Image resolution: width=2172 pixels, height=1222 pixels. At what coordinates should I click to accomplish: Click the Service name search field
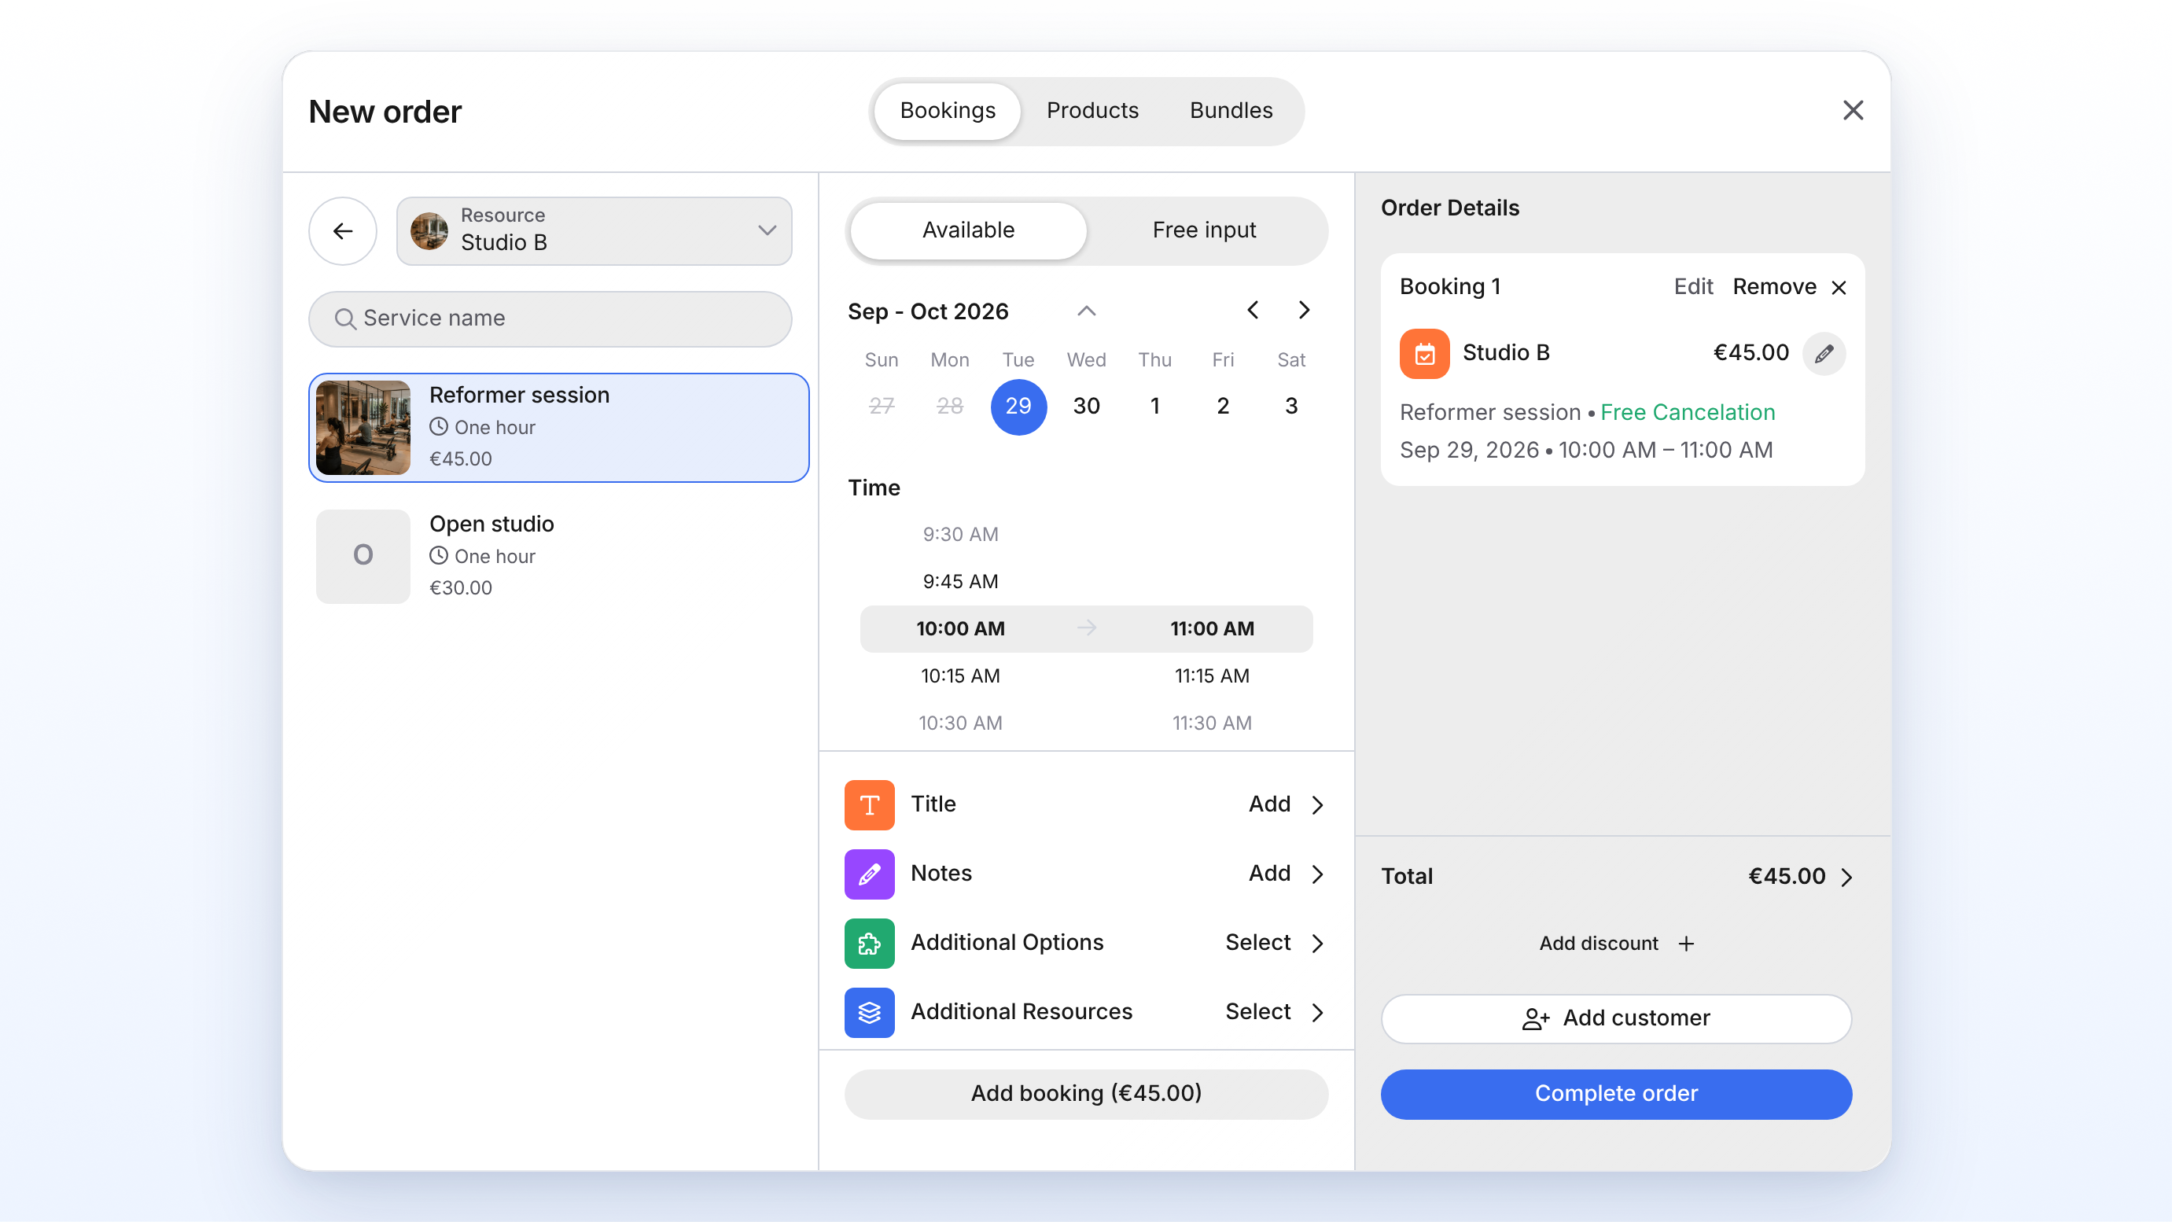[x=550, y=318]
